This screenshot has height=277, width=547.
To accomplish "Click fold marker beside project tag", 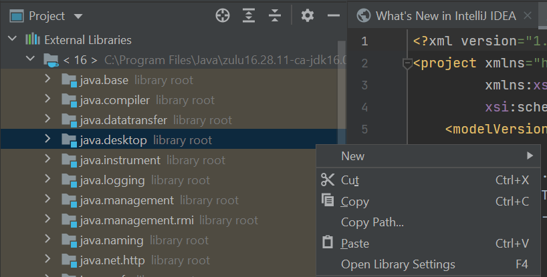I will point(407,64).
